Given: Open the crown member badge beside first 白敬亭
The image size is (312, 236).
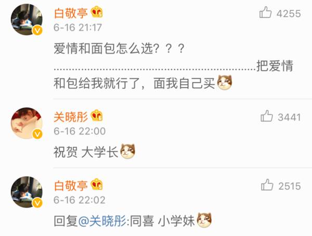Looking at the screenshot, I should click(x=97, y=12).
